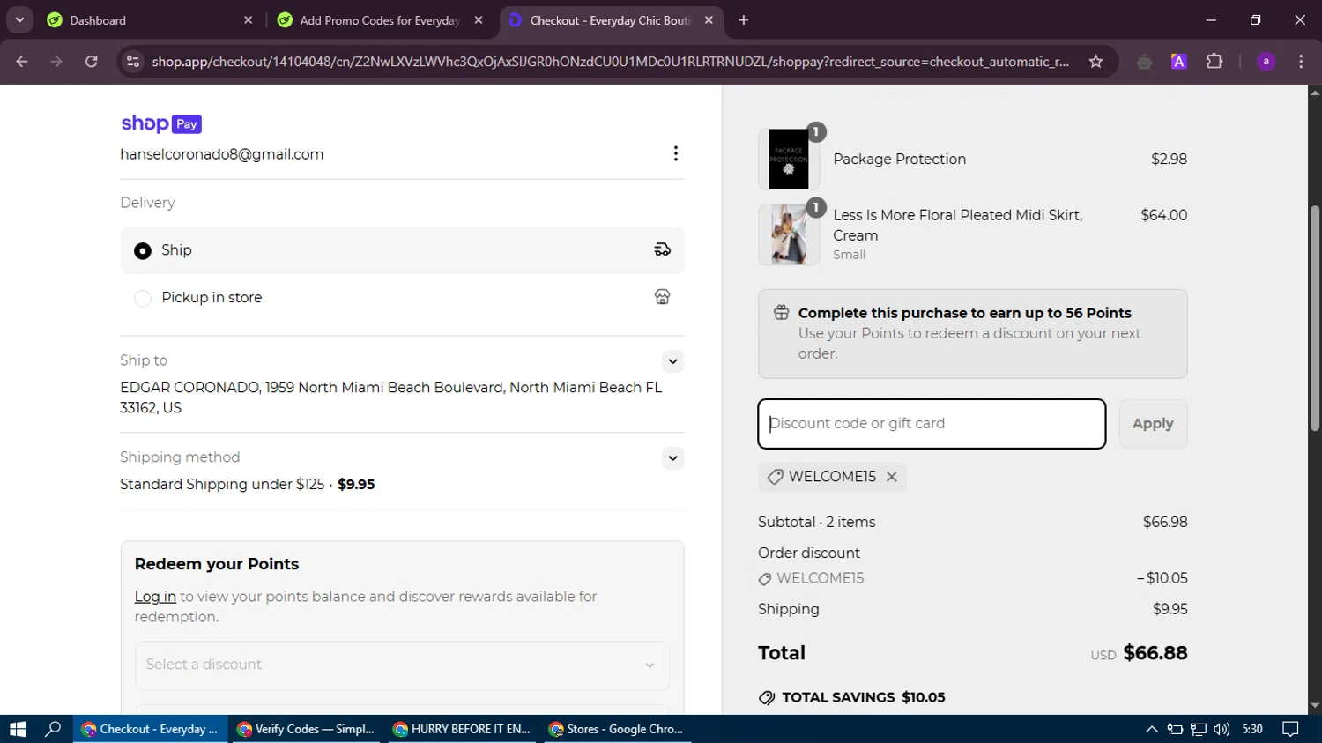Image resolution: width=1322 pixels, height=743 pixels.
Task: Go forward in browser history
Action: tap(56, 62)
